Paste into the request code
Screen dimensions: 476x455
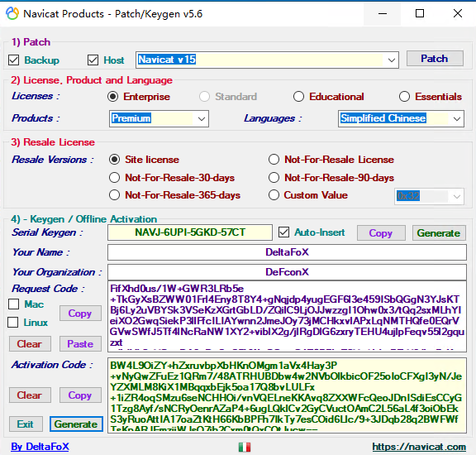click(x=80, y=344)
